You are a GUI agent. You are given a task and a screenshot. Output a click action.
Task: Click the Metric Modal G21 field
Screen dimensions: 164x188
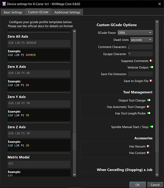click(39, 164)
